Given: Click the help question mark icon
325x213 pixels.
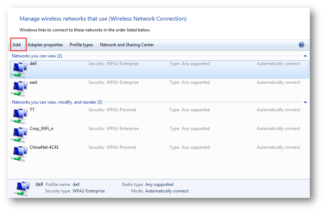Looking at the screenshot, I should pyautogui.click(x=302, y=45).
